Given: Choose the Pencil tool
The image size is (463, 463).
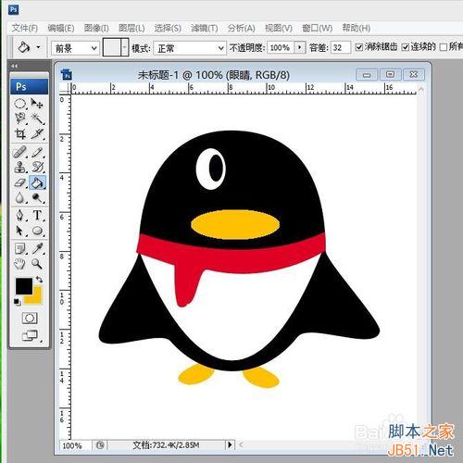Looking at the screenshot, I should pyautogui.click(x=37, y=152).
